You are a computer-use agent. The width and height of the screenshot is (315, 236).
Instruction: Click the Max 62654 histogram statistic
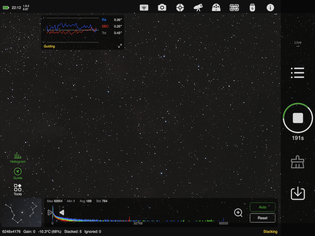54,201
